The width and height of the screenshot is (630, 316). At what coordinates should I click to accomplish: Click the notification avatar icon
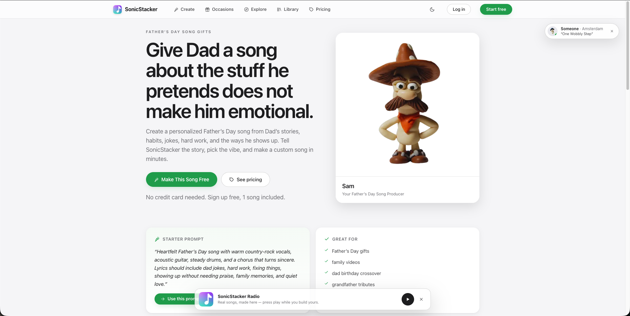[x=553, y=31]
